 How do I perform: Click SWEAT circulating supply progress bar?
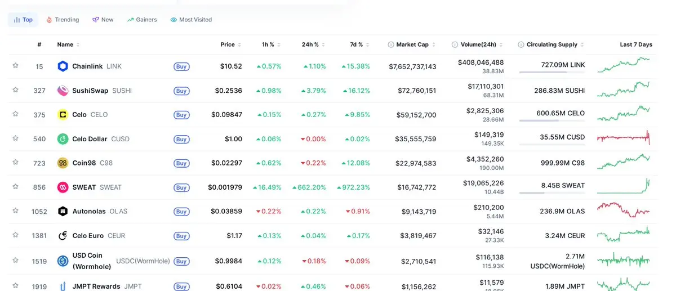[x=552, y=193]
